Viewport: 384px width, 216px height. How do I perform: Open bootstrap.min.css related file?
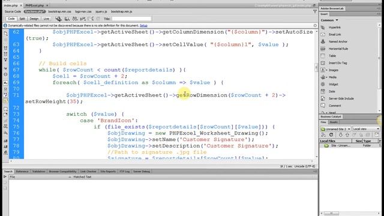[x=59, y=11]
